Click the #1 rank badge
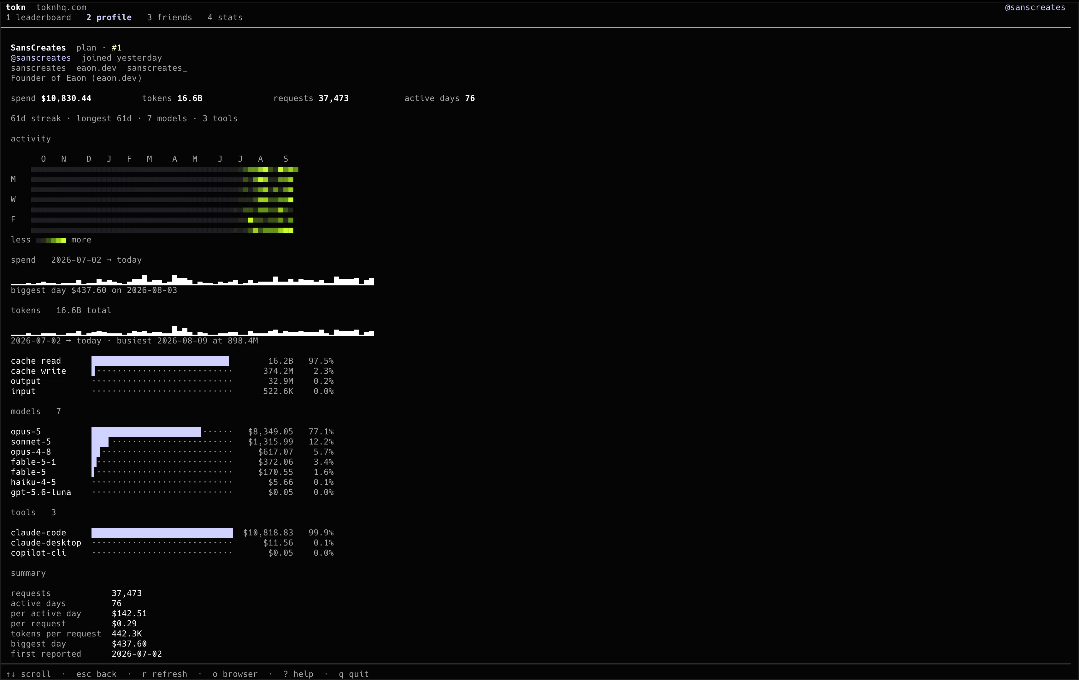Screen dimensions: 1079x680 click(x=116, y=48)
